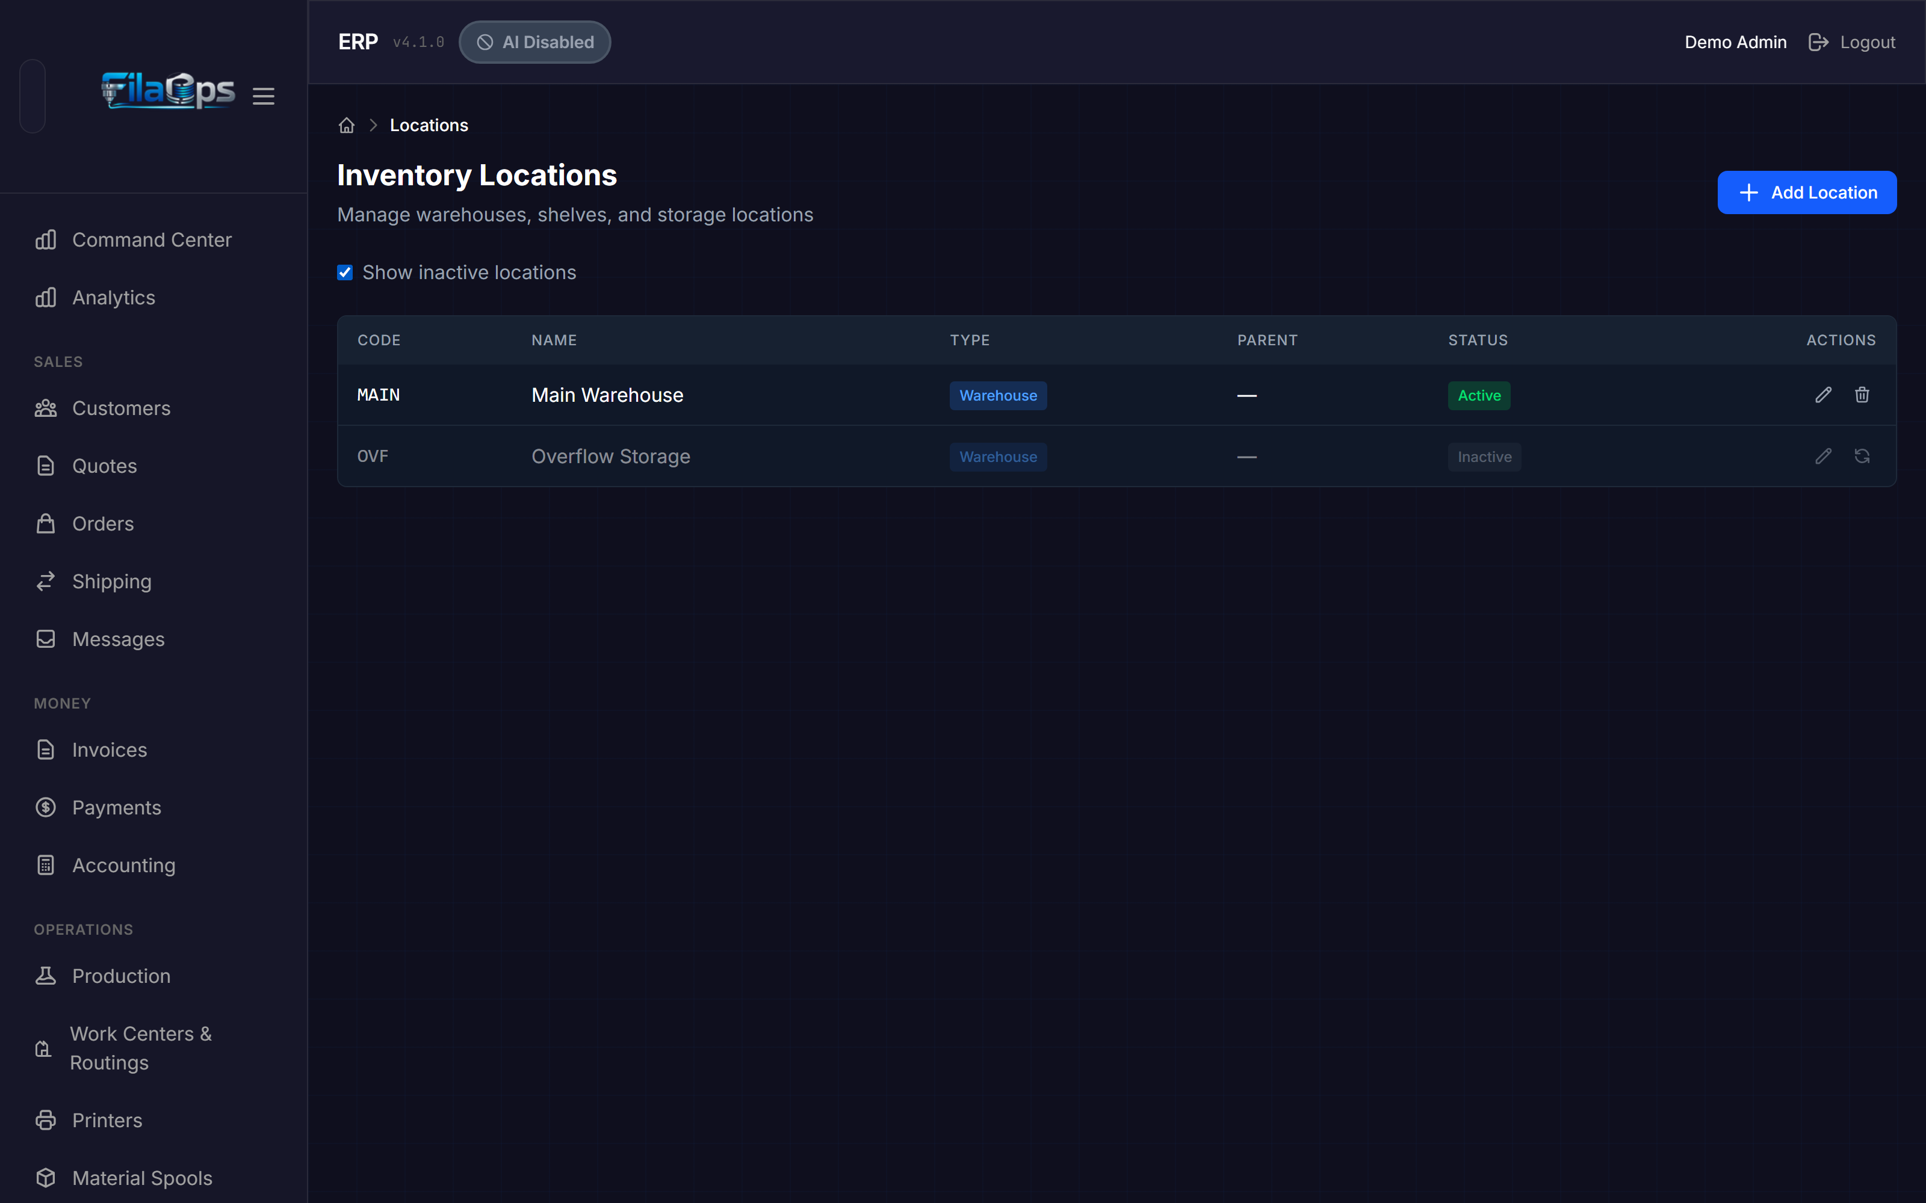This screenshot has height=1203, width=1926.
Task: Click the Work Centers & Routings icon
Action: point(44,1048)
